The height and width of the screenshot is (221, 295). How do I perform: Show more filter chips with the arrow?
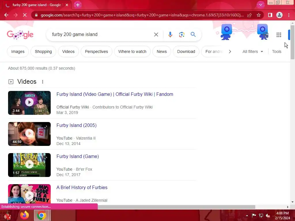(x=230, y=52)
